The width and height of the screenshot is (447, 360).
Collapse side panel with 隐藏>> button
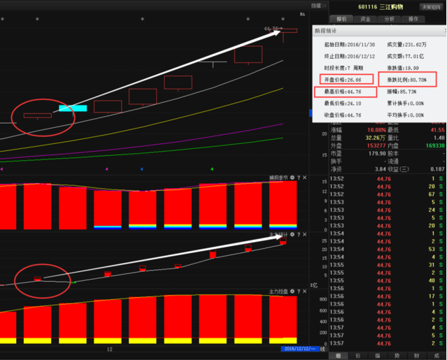[318, 6]
